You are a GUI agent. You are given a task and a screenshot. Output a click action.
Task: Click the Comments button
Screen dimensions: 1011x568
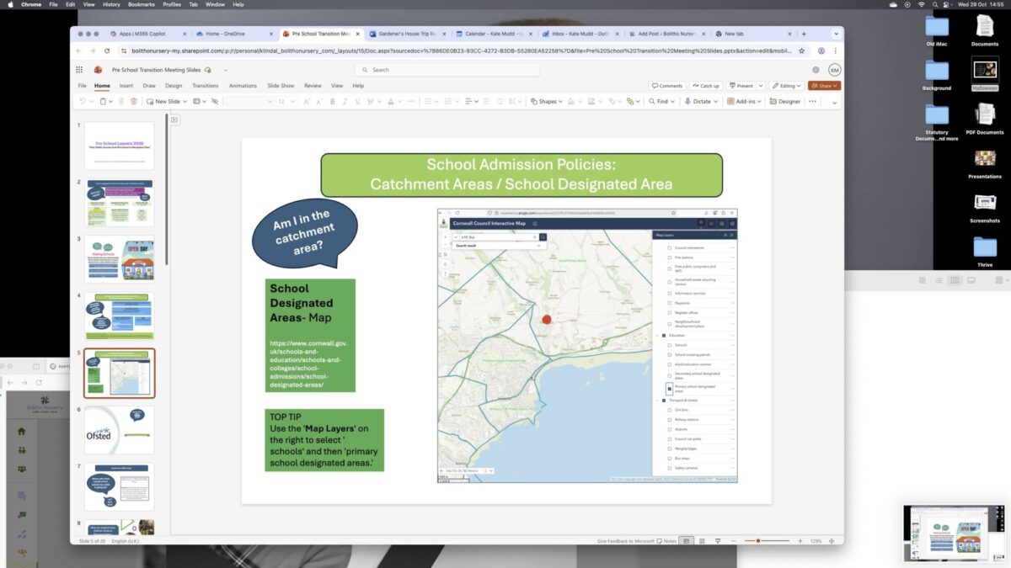(666, 86)
